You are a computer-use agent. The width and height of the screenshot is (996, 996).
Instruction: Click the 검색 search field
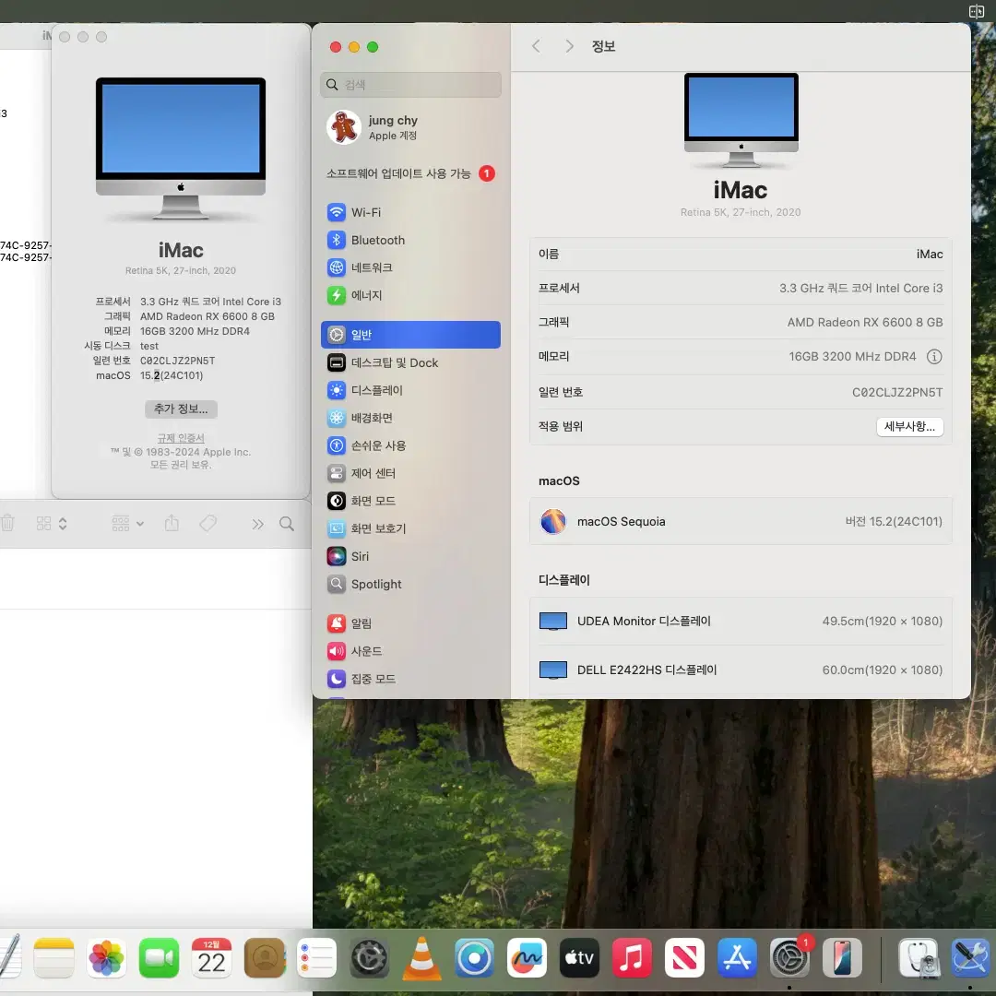410,85
